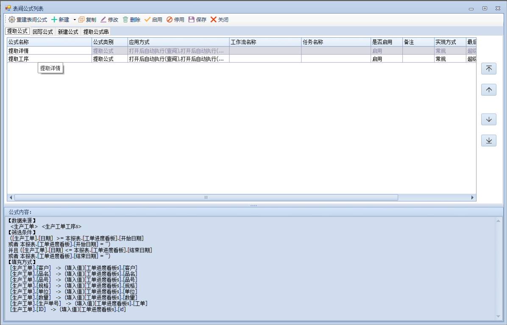507x325 pixels.
Task: Move selected formula down one position
Action: tap(488, 119)
